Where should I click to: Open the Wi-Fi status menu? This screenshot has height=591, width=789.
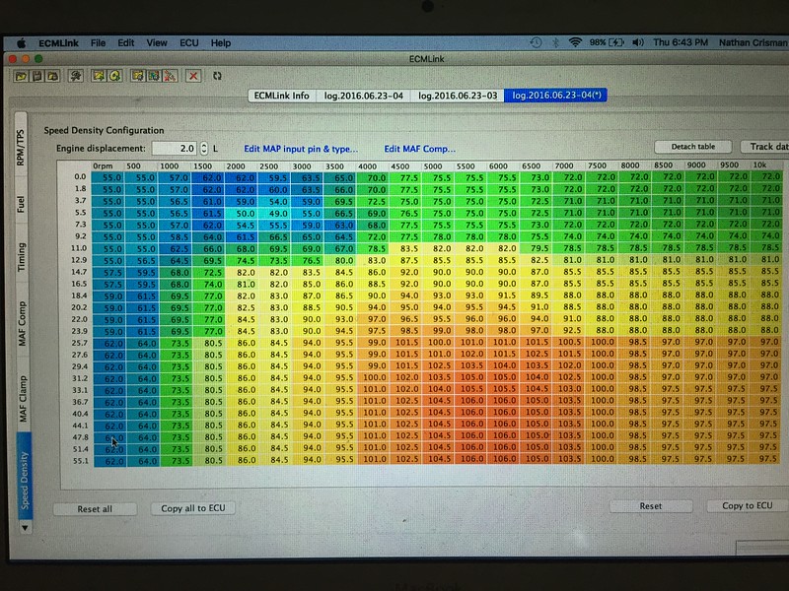tap(575, 42)
